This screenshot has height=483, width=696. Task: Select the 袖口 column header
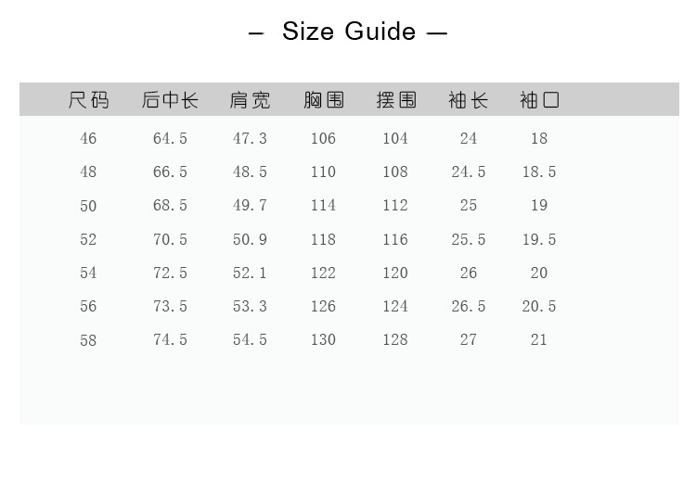tap(539, 100)
